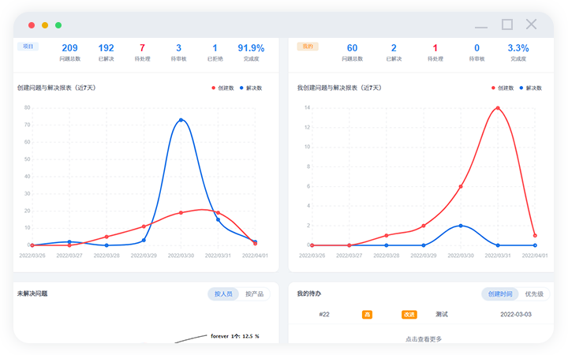This screenshot has height=355, width=568.
Task: Switch to 按产品 view
Action: tap(253, 293)
